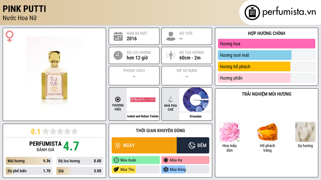Click the sun icon in the Ngày bar
Screen dimensions: 321x180
pyautogui.click(x=118, y=145)
